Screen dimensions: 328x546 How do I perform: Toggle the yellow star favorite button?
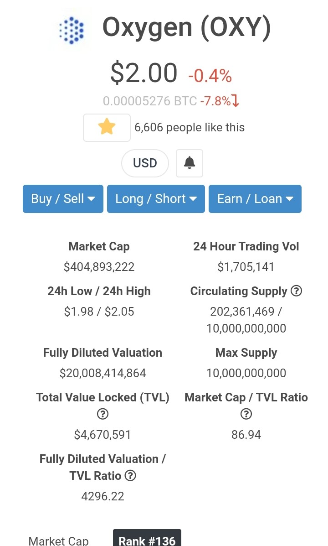click(x=107, y=127)
